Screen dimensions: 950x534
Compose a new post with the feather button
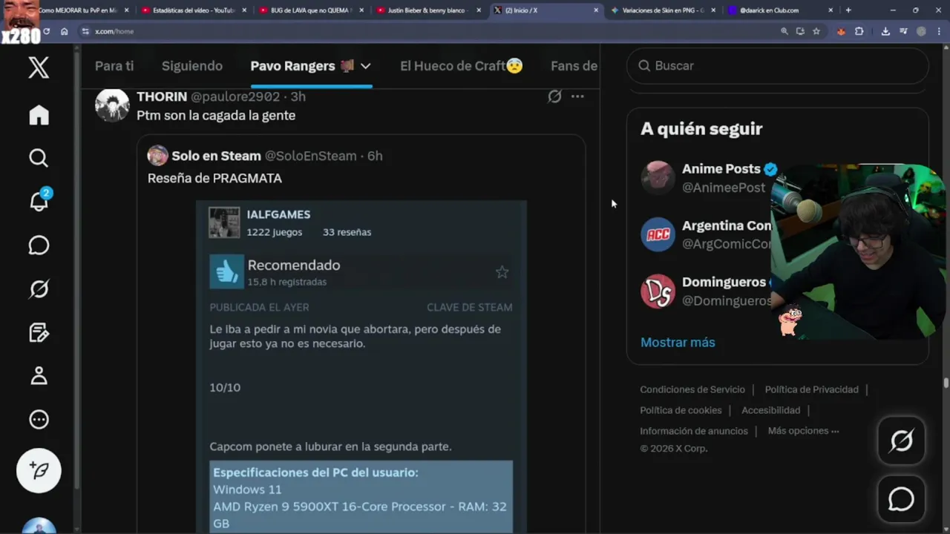point(39,470)
